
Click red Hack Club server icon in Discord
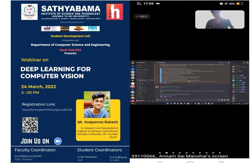tap(133, 86)
